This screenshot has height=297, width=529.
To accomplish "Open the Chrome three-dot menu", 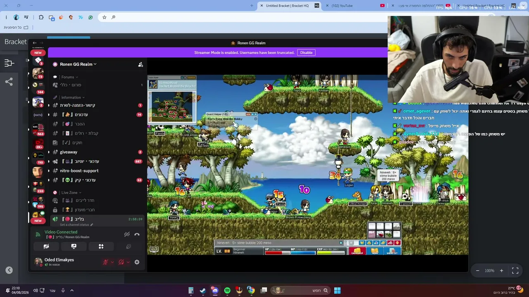I will [6, 17].
